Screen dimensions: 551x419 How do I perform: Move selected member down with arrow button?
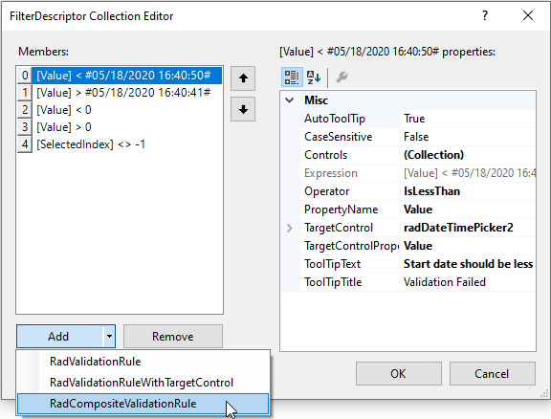tap(243, 109)
